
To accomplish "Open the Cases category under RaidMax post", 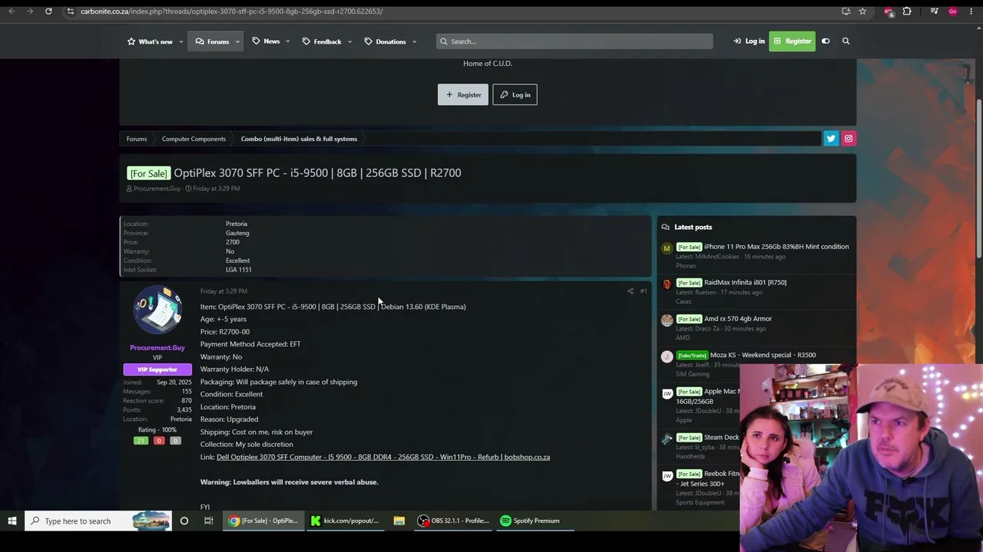I will coord(683,302).
